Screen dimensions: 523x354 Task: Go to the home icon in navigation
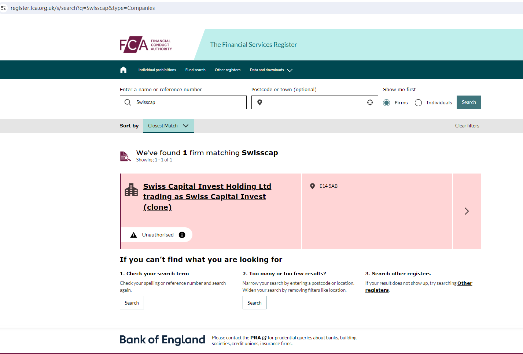(124, 70)
